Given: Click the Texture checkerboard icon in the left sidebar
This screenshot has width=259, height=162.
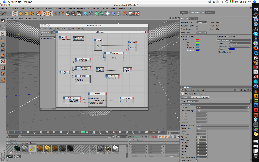Looking at the screenshot, I should click(3, 68).
